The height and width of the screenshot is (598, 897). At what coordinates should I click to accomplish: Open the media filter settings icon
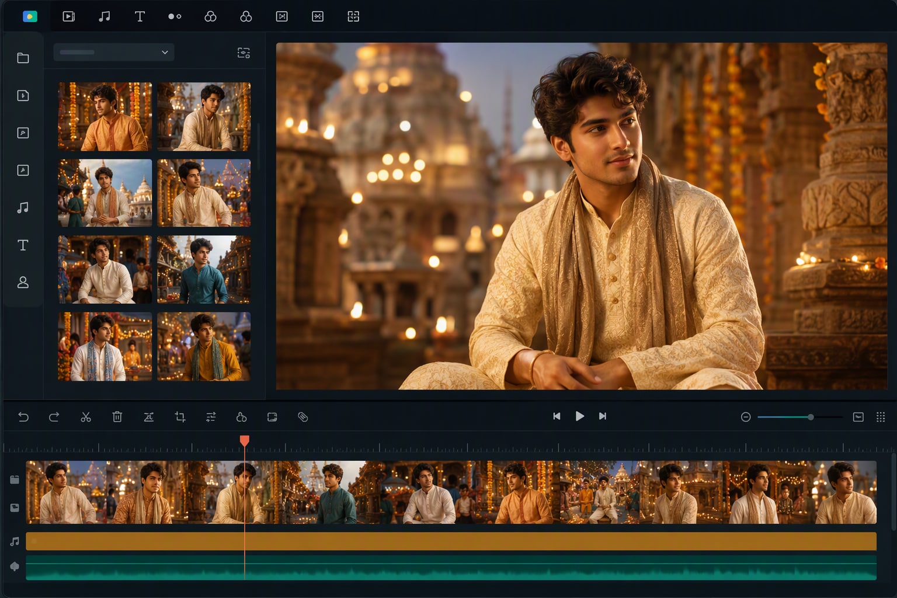point(244,53)
